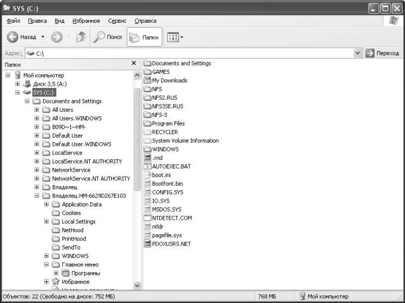Select the floppy Диск 3,5 (A:) icon
The height and width of the screenshot is (303, 405).
pyautogui.click(x=27, y=84)
